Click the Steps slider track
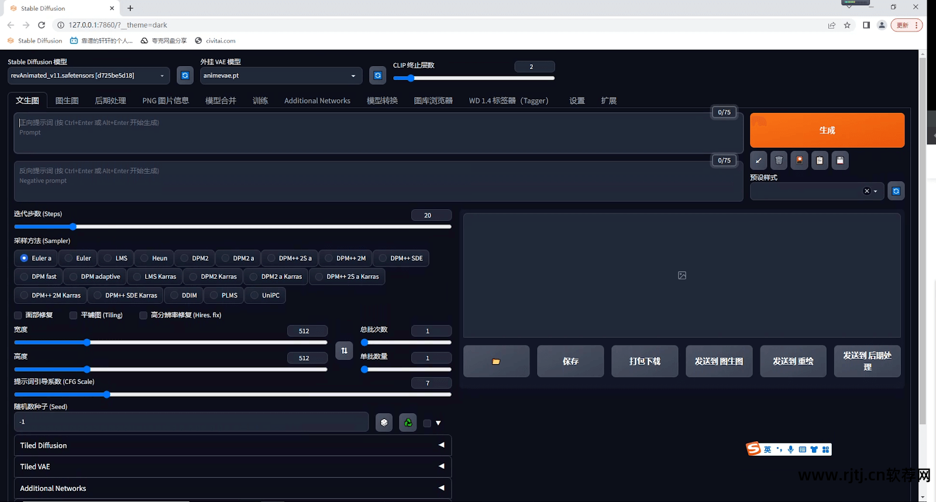This screenshot has height=502, width=936. click(233, 227)
